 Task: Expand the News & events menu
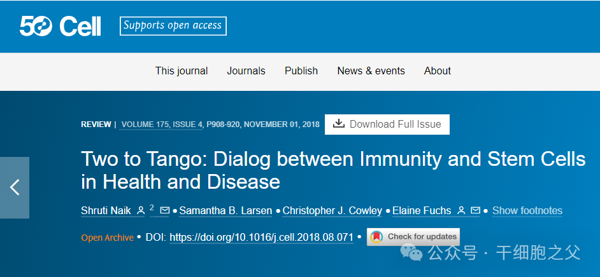[371, 71]
